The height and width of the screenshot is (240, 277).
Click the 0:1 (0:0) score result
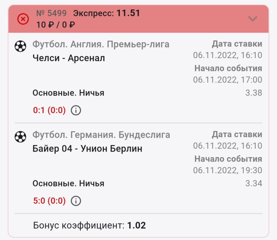pos(49,111)
